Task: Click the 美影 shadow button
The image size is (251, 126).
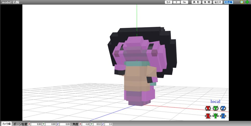Action: coord(196,2)
